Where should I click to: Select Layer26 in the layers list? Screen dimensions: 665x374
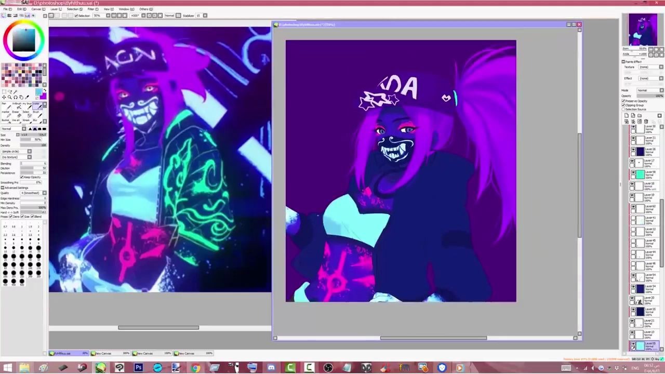pyautogui.click(x=644, y=152)
